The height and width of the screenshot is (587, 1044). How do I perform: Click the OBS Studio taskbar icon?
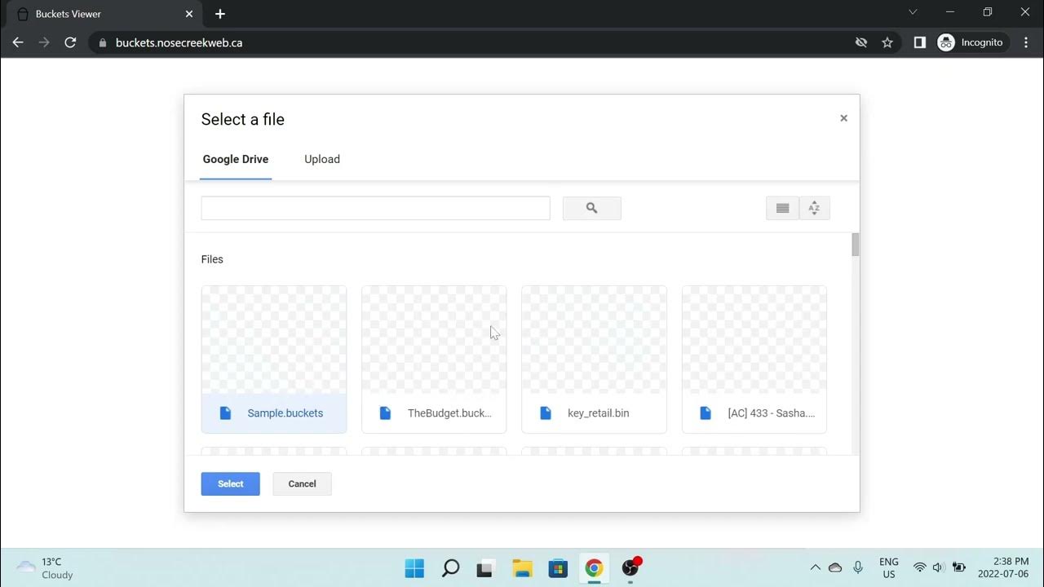tap(630, 568)
